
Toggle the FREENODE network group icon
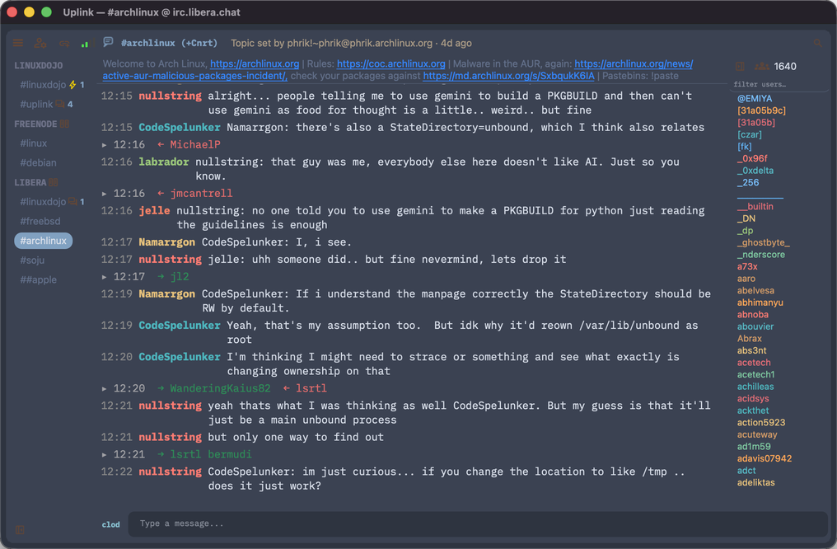(64, 124)
